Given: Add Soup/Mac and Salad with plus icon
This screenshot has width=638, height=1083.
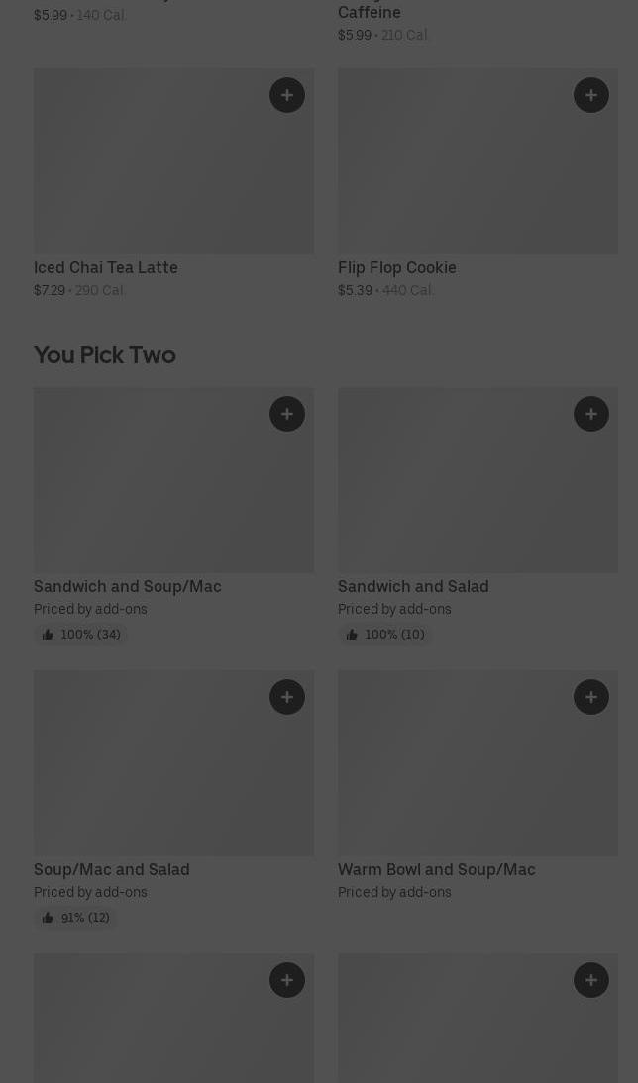Looking at the screenshot, I should click(287, 697).
